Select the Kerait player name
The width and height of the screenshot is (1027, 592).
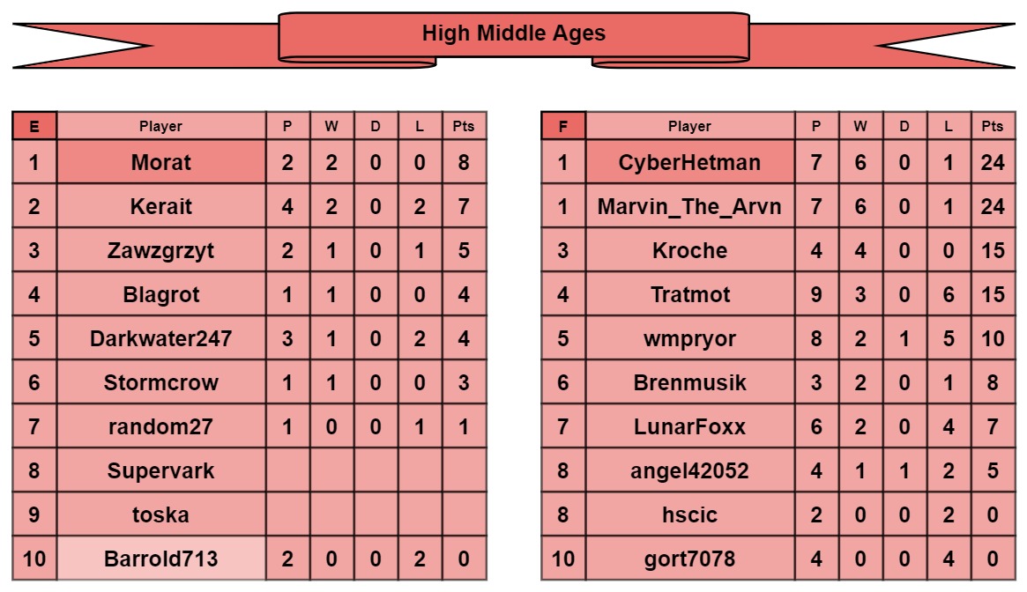(x=161, y=206)
